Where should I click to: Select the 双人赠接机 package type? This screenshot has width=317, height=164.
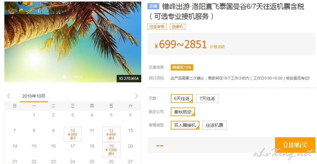[185, 125]
